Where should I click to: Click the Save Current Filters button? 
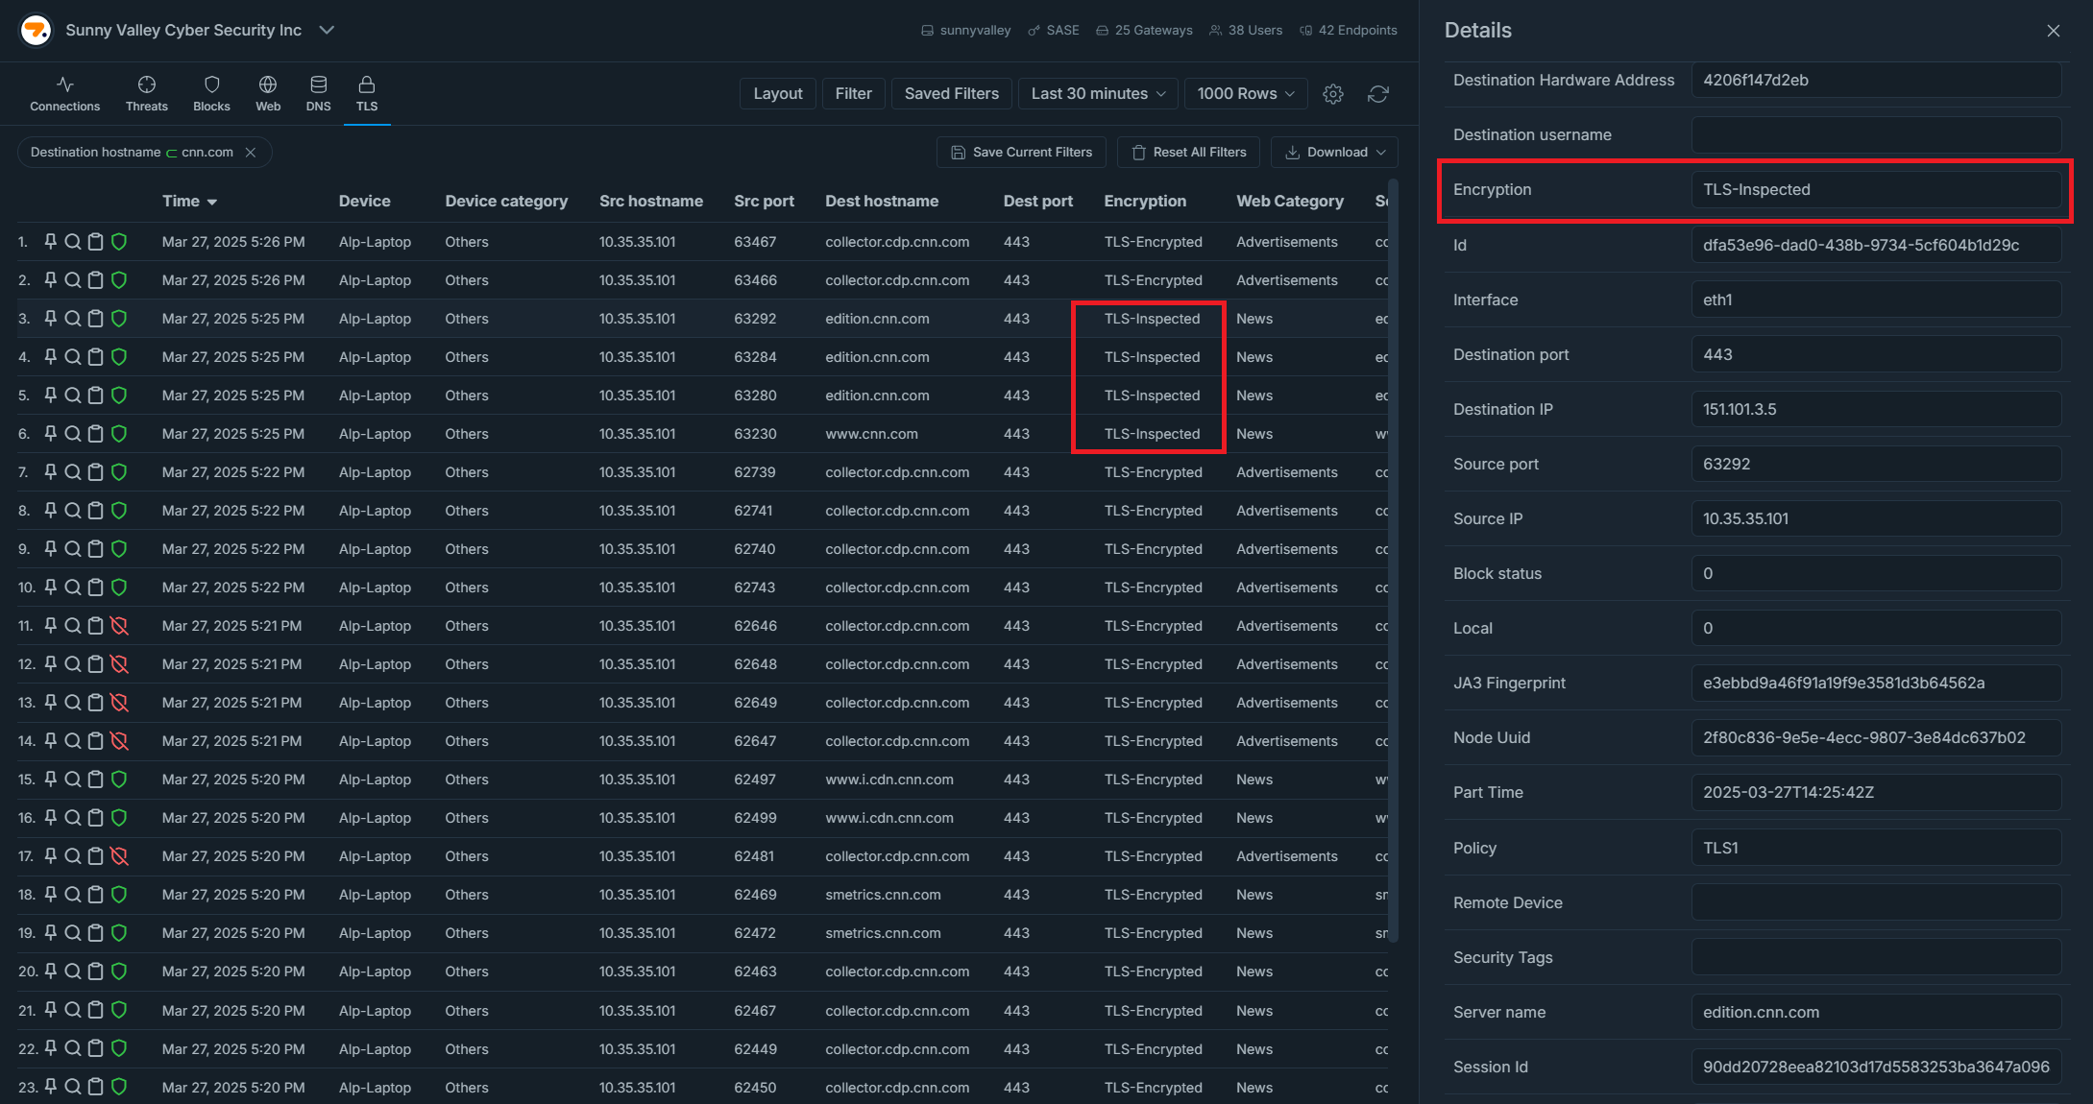[x=1021, y=153]
